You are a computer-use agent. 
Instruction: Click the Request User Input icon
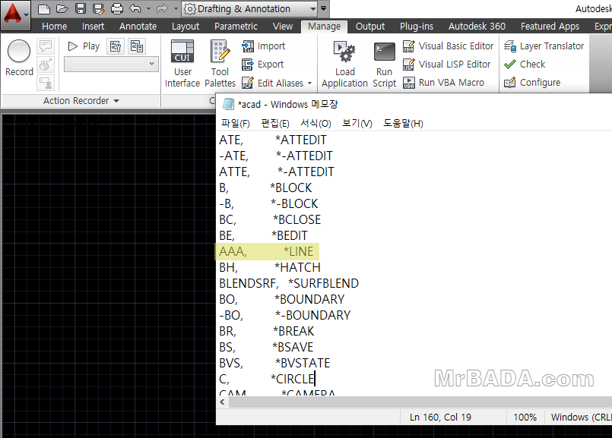[x=46, y=83]
